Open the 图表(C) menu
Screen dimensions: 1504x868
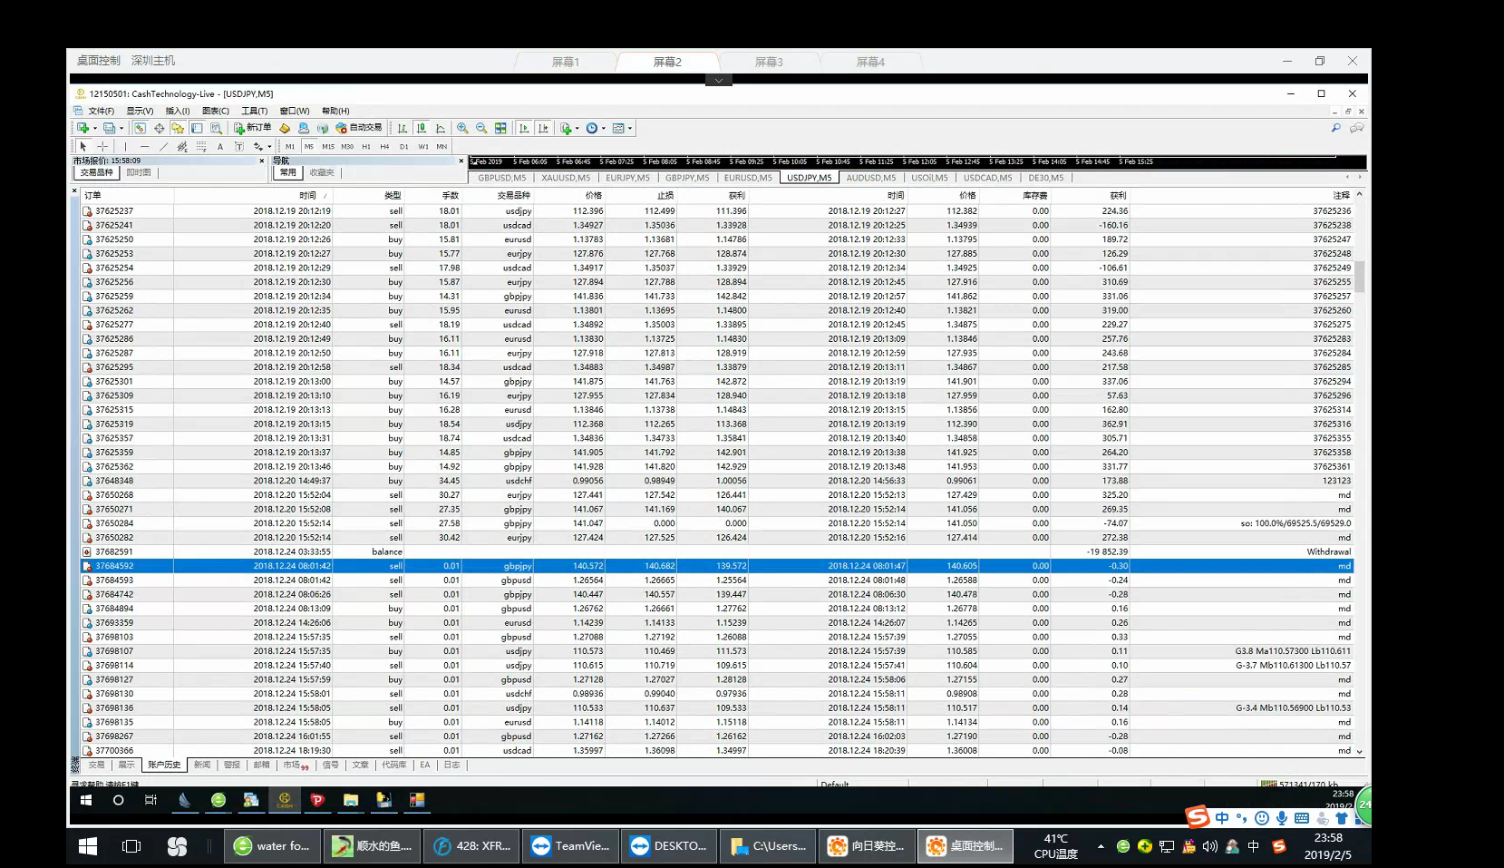coord(216,111)
